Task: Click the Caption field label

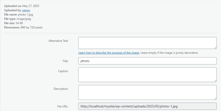Action: pos(63,71)
